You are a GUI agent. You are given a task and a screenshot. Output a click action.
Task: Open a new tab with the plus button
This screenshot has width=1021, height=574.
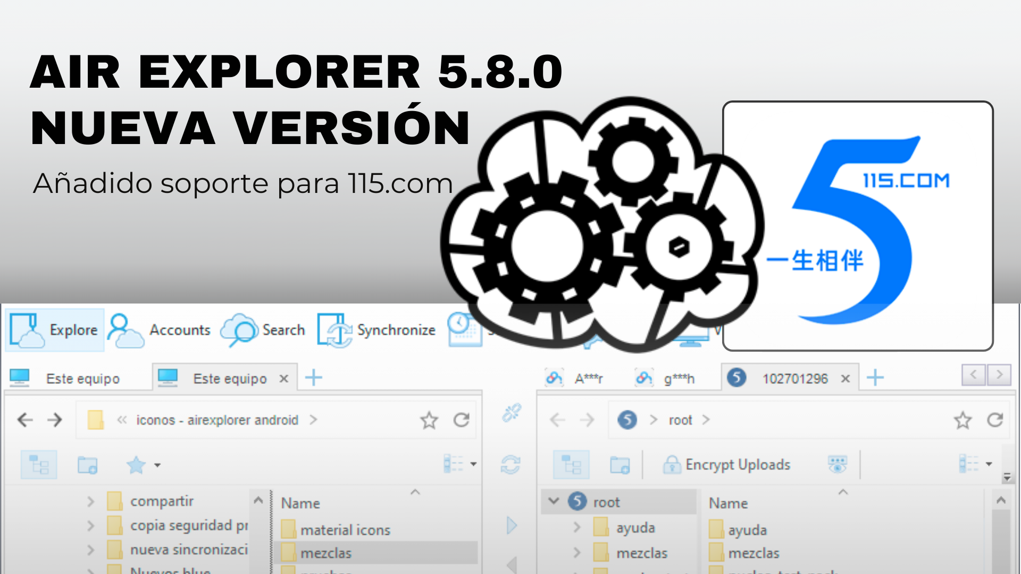[314, 378]
